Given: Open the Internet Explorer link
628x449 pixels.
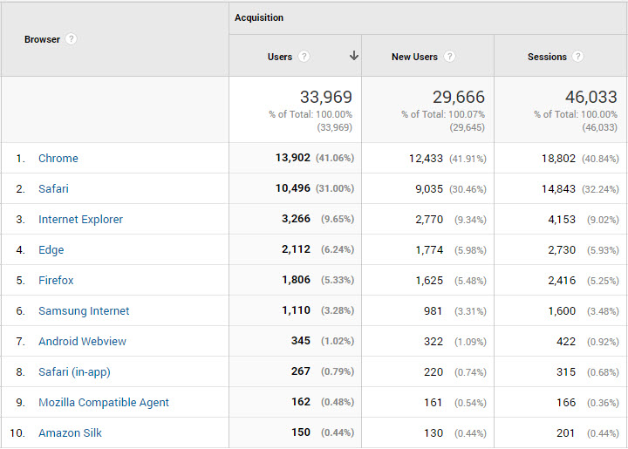Looking at the screenshot, I should pyautogui.click(x=80, y=220).
